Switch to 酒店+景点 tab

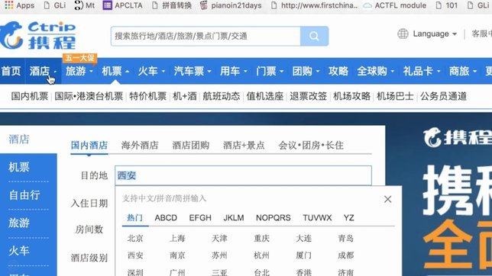(x=244, y=145)
